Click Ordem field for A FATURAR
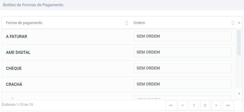 [x=182, y=37]
